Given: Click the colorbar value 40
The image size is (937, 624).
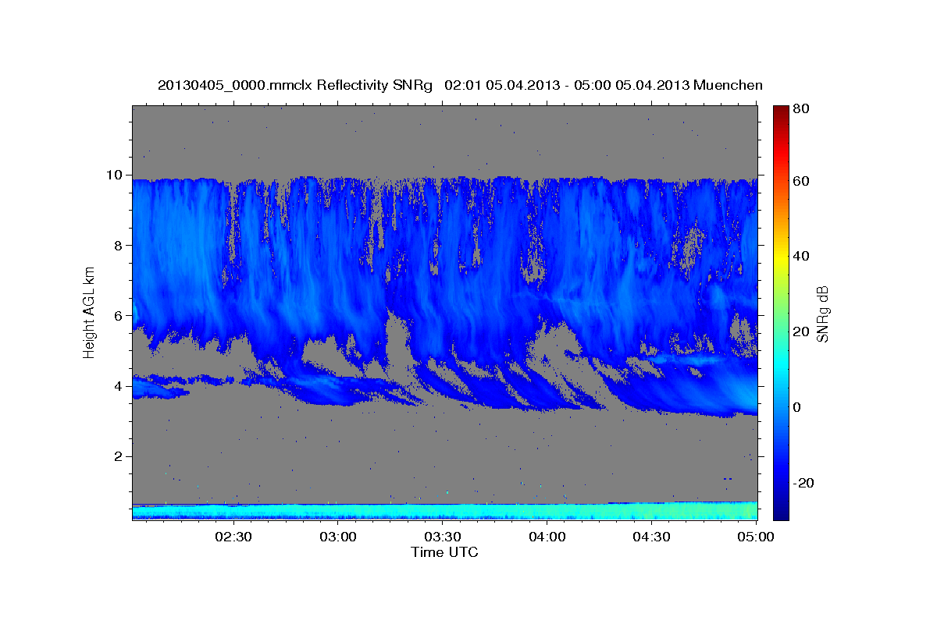Looking at the screenshot, I should 801,257.
